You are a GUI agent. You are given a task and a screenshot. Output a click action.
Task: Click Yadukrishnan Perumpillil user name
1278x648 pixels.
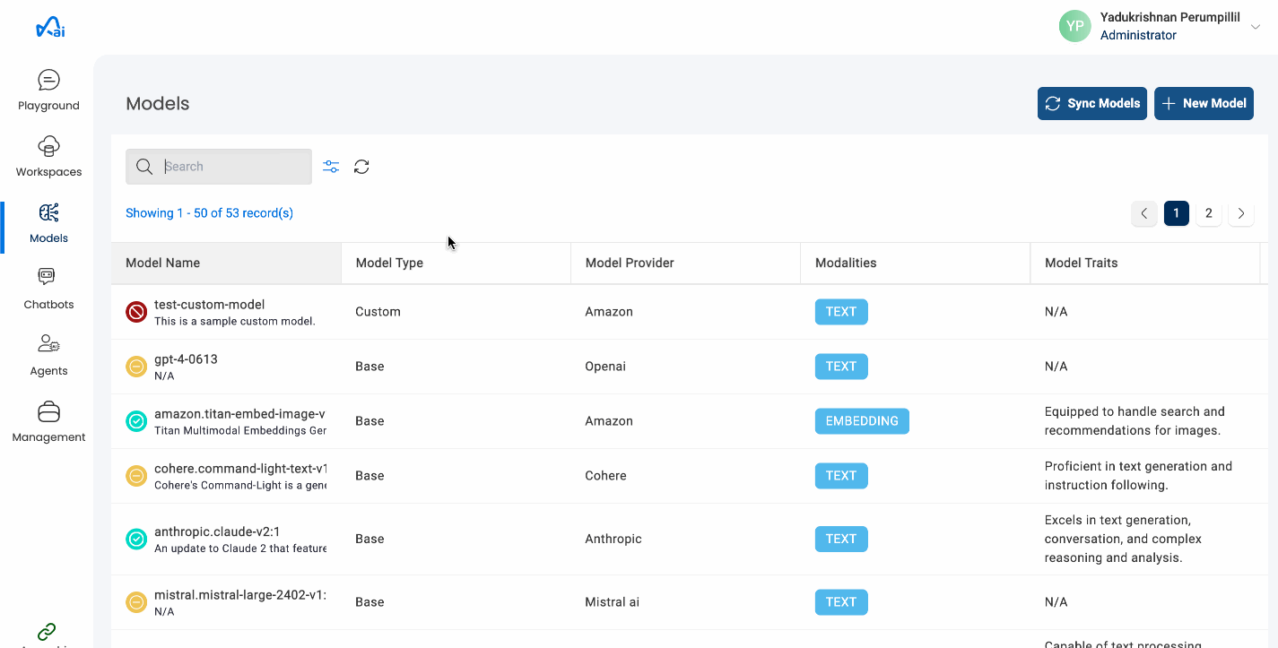click(x=1171, y=17)
